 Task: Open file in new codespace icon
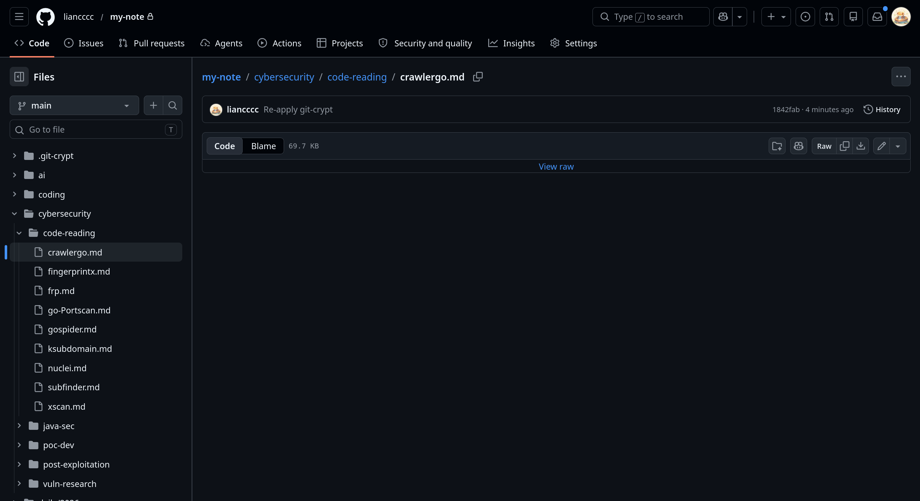point(777,146)
